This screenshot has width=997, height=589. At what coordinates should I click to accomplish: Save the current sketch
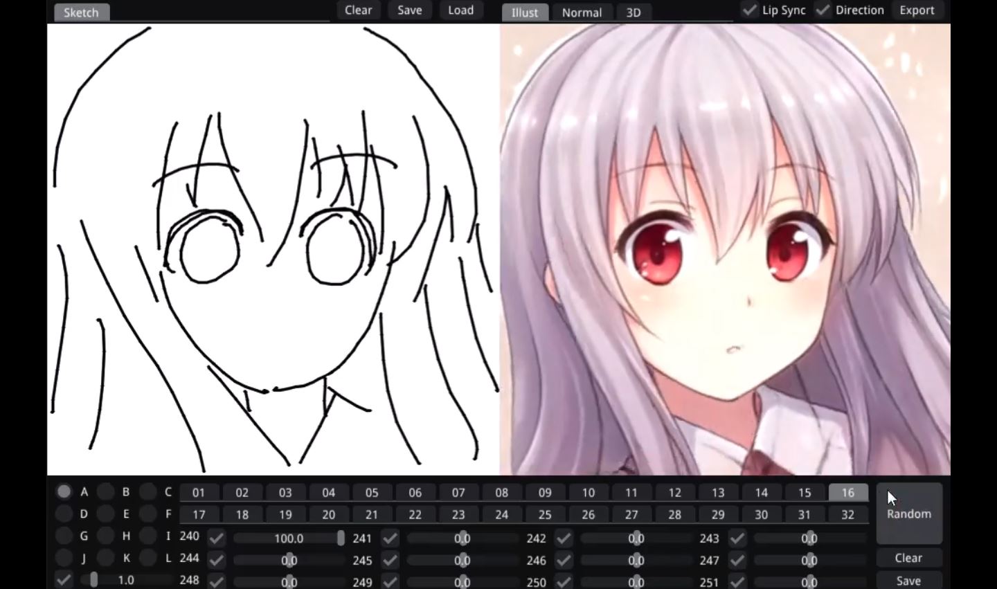click(409, 10)
